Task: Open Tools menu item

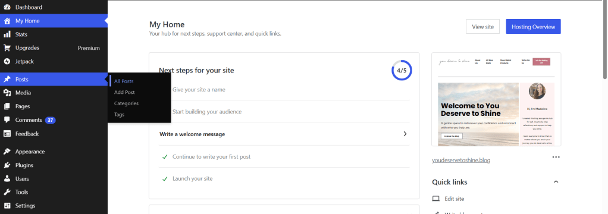Action: point(54,192)
